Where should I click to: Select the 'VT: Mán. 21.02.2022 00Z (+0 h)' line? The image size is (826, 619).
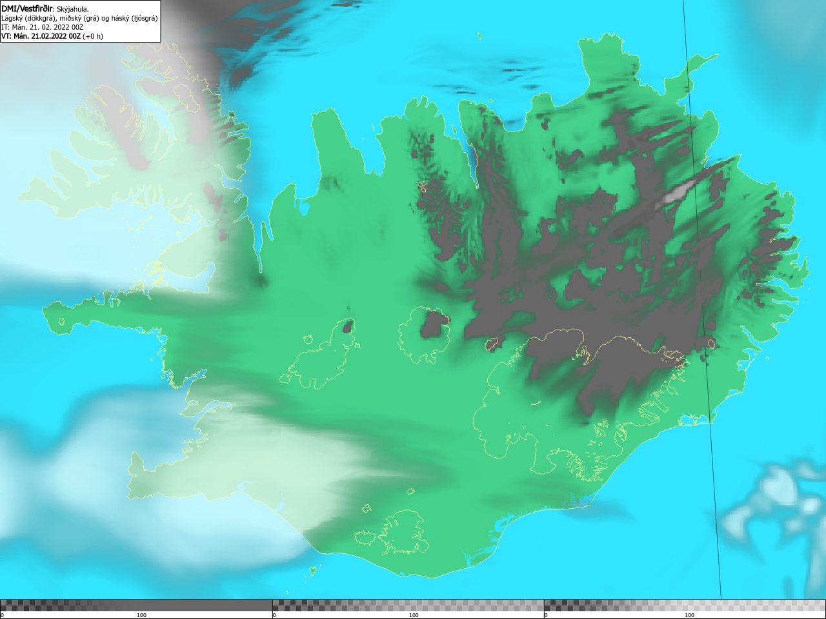click(52, 36)
